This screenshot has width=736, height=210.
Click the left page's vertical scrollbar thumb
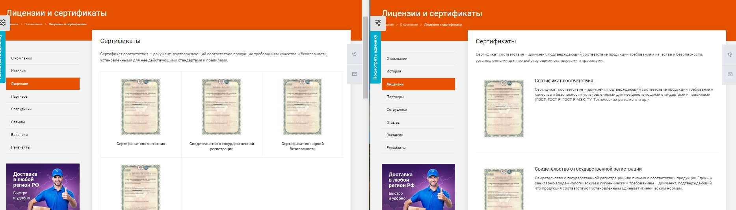click(x=365, y=57)
